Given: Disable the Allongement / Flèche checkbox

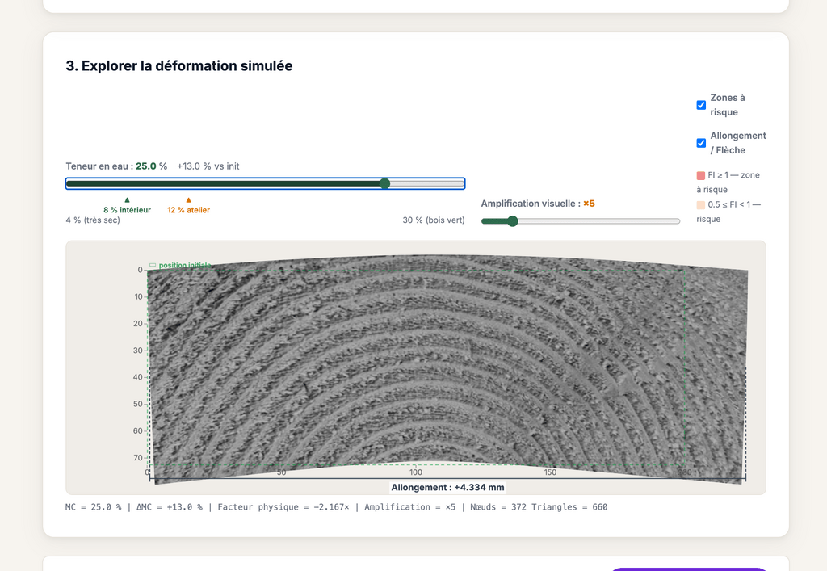Looking at the screenshot, I should coord(701,143).
